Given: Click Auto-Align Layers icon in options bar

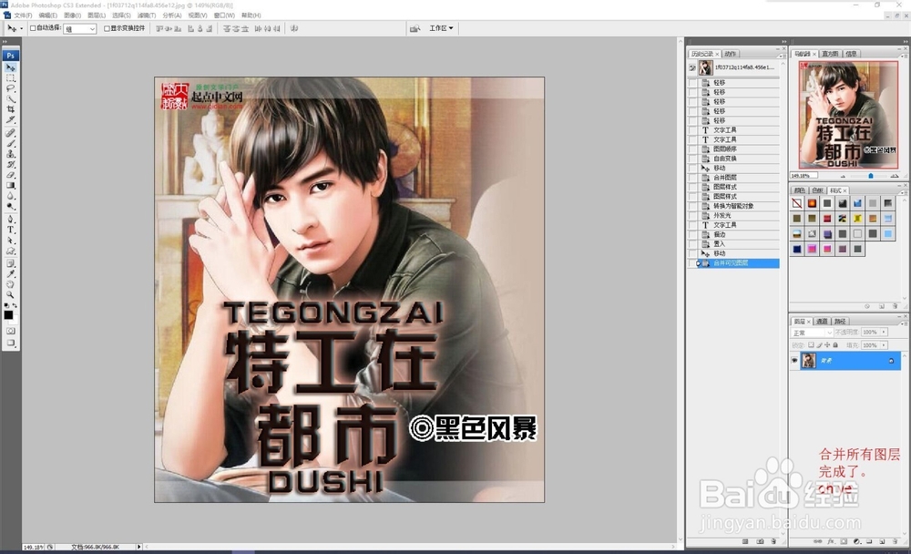Looking at the screenshot, I should tap(294, 28).
